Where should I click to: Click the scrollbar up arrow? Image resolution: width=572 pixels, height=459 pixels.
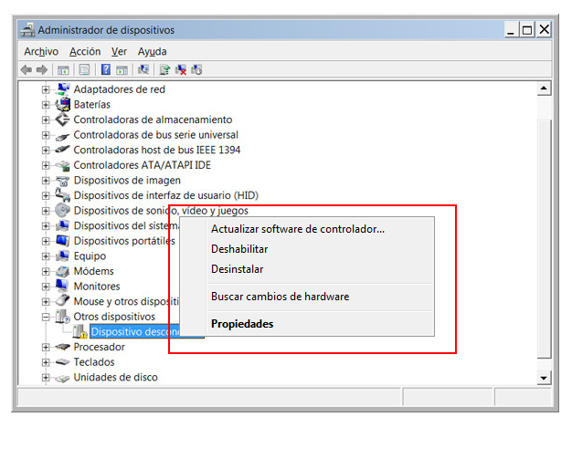tap(544, 89)
